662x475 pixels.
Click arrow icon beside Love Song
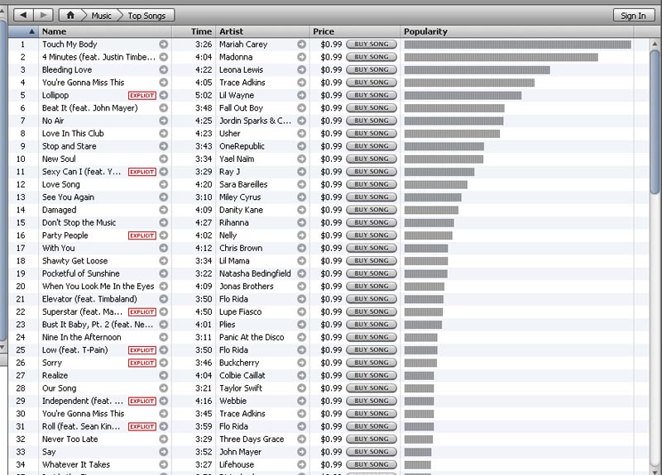163,184
